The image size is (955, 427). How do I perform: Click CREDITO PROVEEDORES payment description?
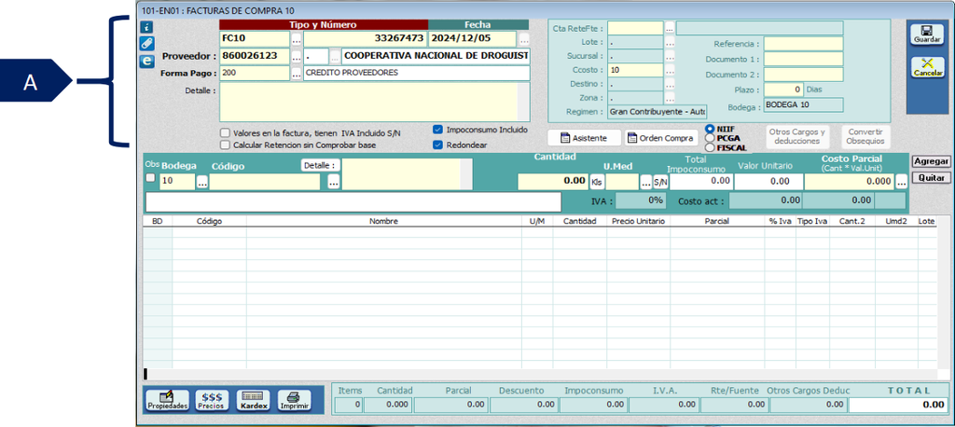click(417, 73)
